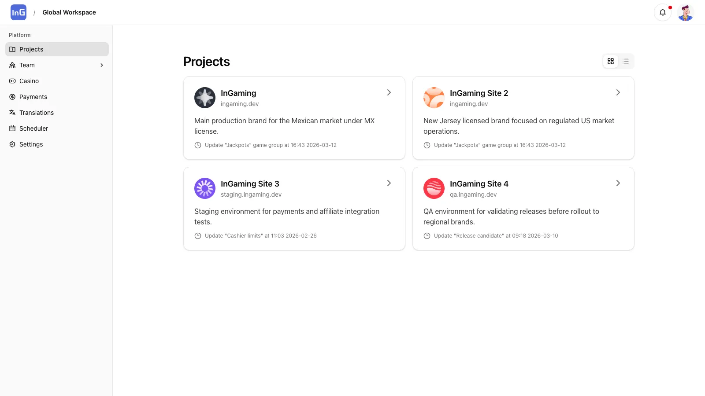Open InGaming Site 4 chevron arrow
Image resolution: width=705 pixels, height=396 pixels.
(618, 183)
